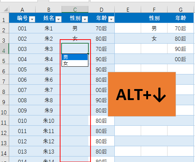The width and height of the screenshot is (195, 162).
Task: Click cell F2 with 男
Action: click(154, 28)
